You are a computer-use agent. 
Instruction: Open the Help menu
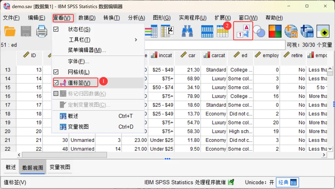[x=274, y=18]
